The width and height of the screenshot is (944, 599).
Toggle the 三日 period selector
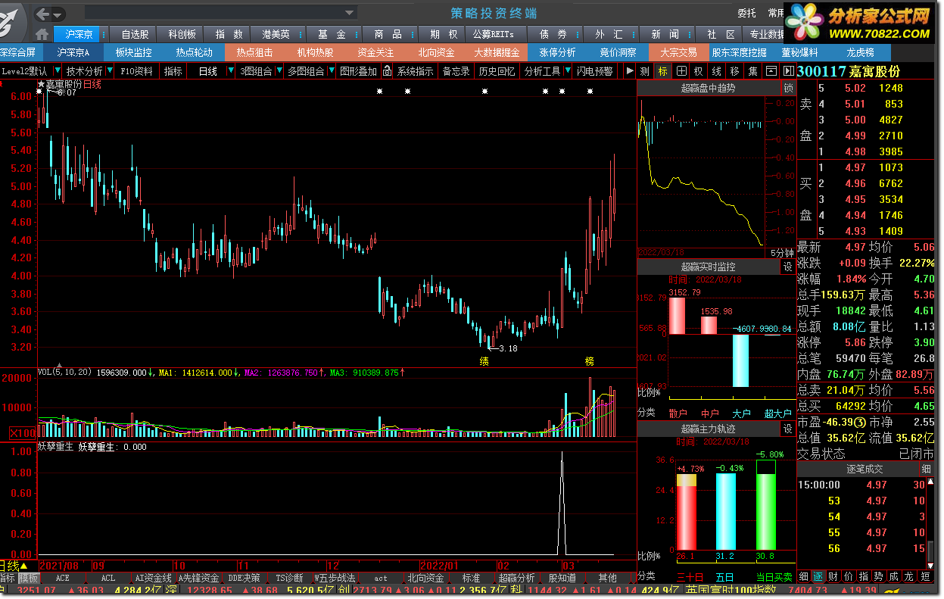click(x=689, y=577)
